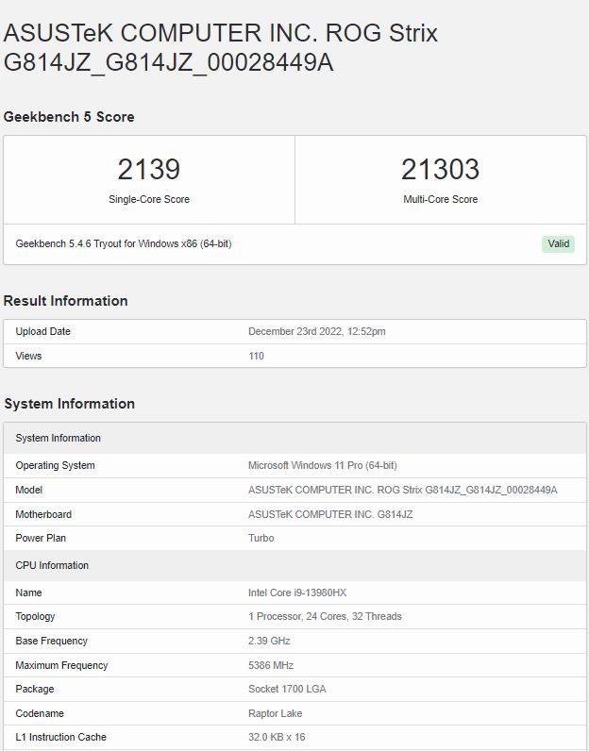Viewport: 589px width, 751px height.
Task: Click the Geekbench 5.4.6 Tryout version text
Action: point(124,243)
